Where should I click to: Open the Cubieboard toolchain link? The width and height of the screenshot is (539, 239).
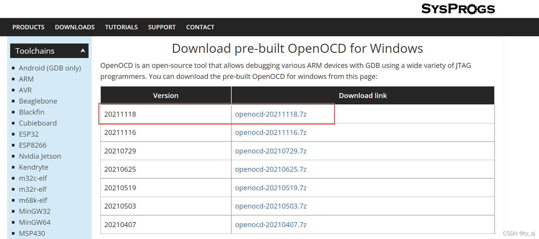(38, 123)
